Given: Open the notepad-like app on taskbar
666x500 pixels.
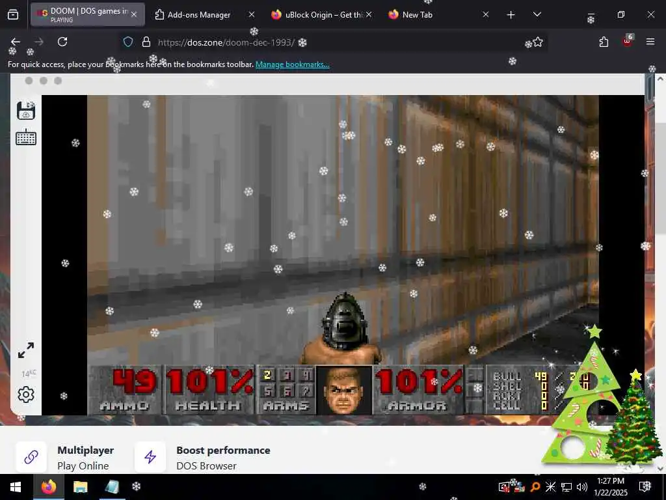Looking at the screenshot, I should click(111, 487).
